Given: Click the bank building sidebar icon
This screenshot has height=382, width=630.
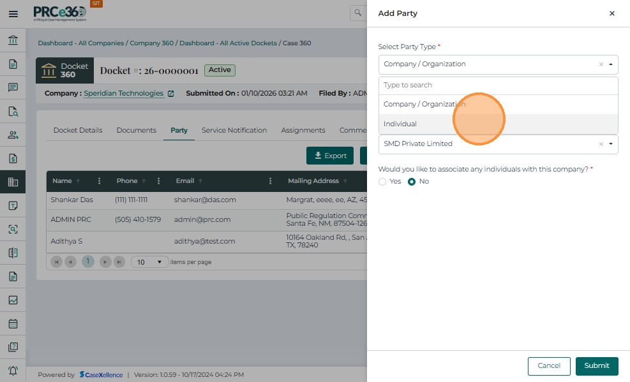Looking at the screenshot, I should (13, 41).
